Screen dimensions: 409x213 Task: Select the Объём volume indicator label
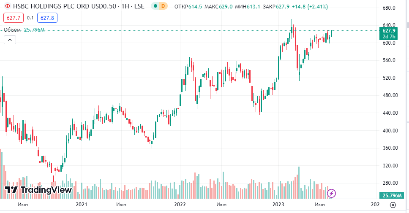pos(12,30)
